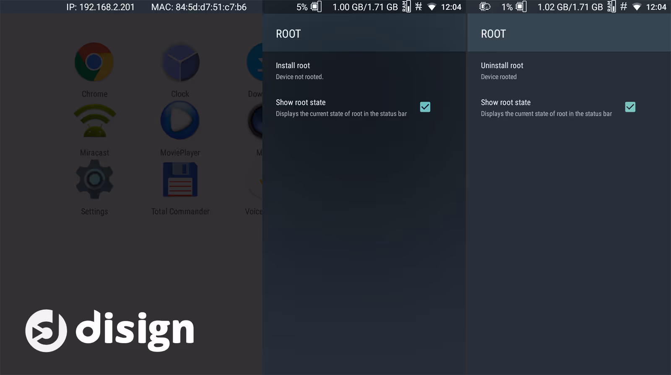
Task: Click the Total Commander label text
Action: [180, 212]
